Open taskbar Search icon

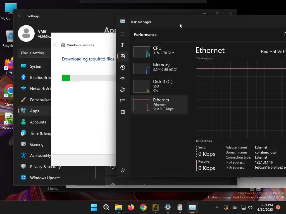pos(106,207)
